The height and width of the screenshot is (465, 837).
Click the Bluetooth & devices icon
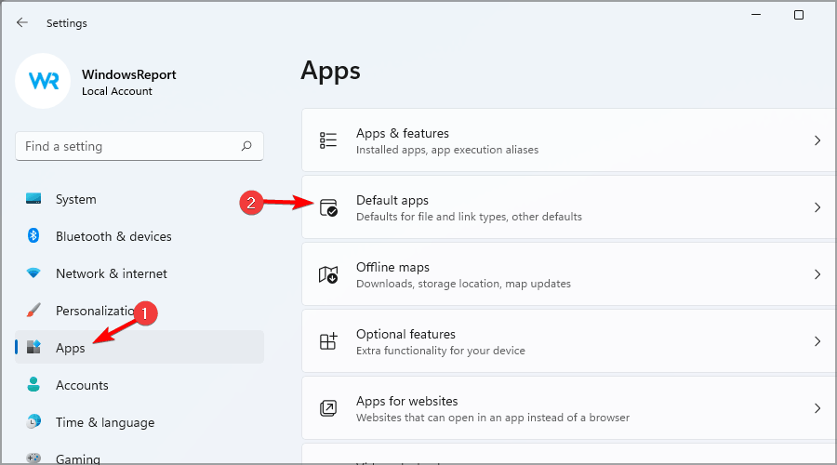pos(34,236)
